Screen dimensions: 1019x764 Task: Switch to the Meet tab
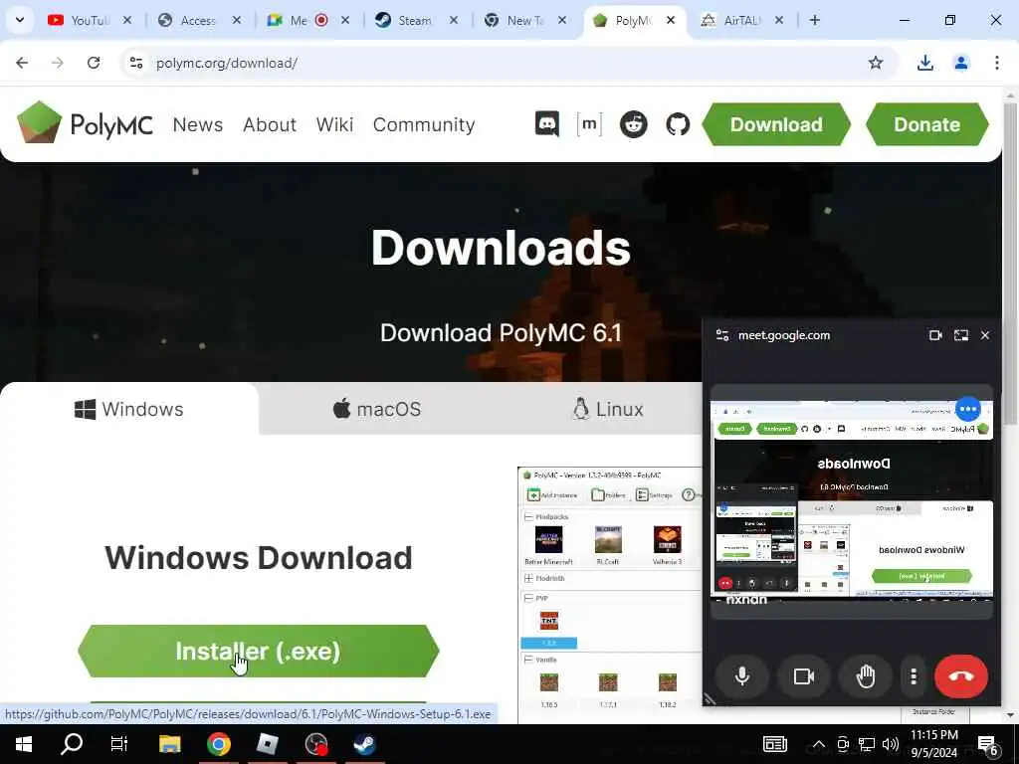tap(306, 21)
